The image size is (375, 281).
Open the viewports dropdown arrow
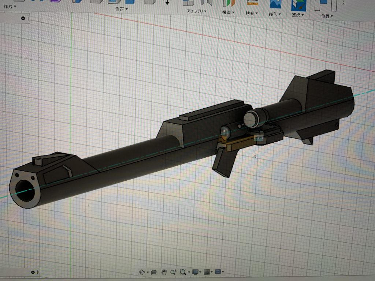(x=223, y=272)
